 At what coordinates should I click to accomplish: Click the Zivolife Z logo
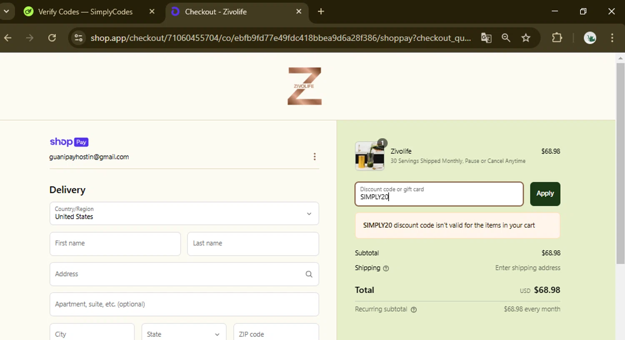coord(305,86)
